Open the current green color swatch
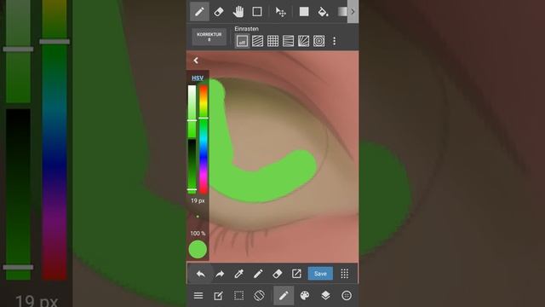 point(198,250)
